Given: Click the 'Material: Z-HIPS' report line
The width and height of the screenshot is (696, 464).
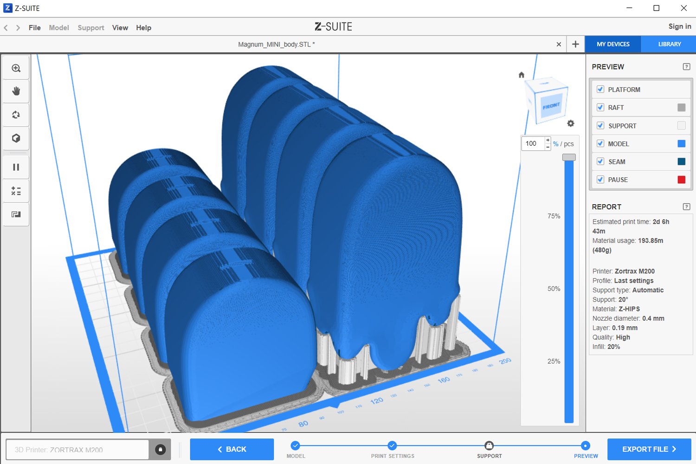Looking at the screenshot, I should pos(616,309).
